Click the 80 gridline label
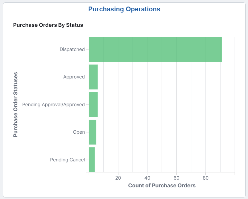This screenshot has width=248, height=199. (205, 178)
